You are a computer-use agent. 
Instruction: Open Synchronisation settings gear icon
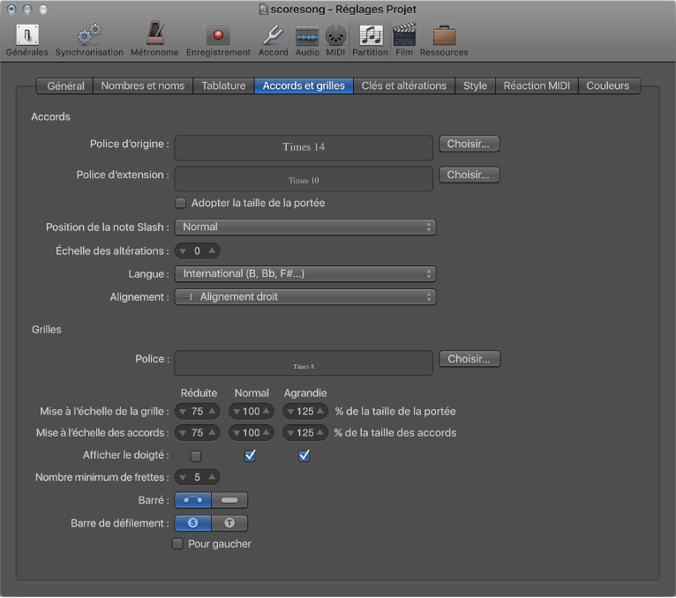pos(89,37)
